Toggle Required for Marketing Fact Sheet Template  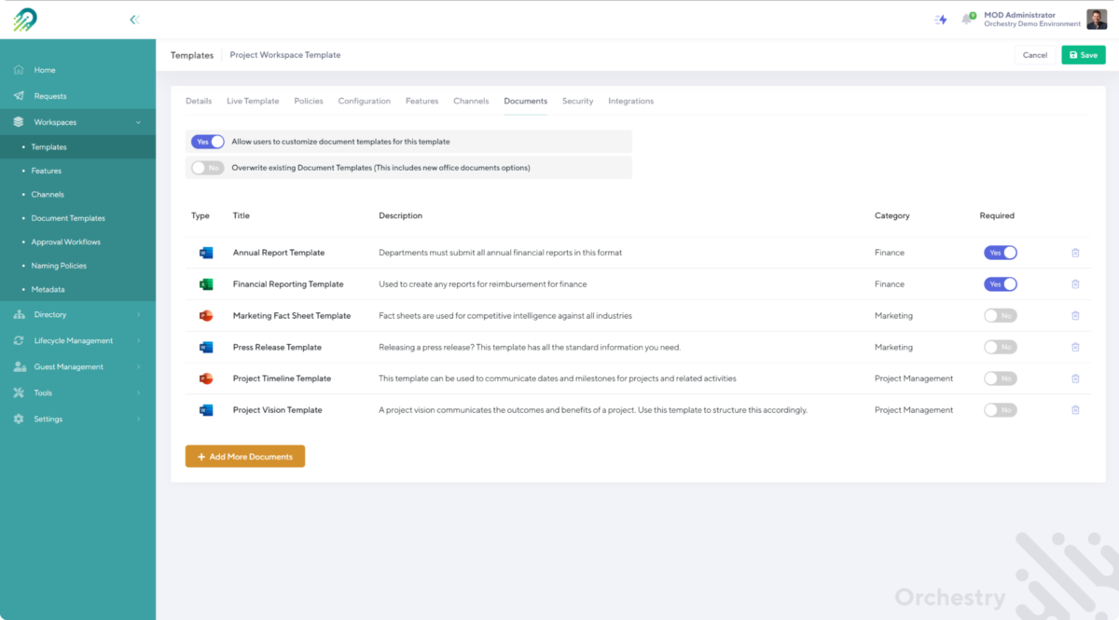pyautogui.click(x=1001, y=315)
